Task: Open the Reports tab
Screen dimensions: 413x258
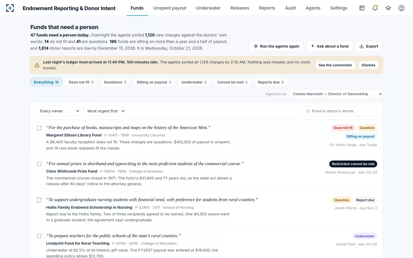Action: tap(267, 8)
